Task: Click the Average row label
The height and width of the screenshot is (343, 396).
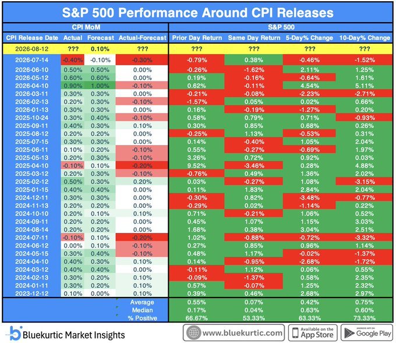Action: click(x=142, y=302)
